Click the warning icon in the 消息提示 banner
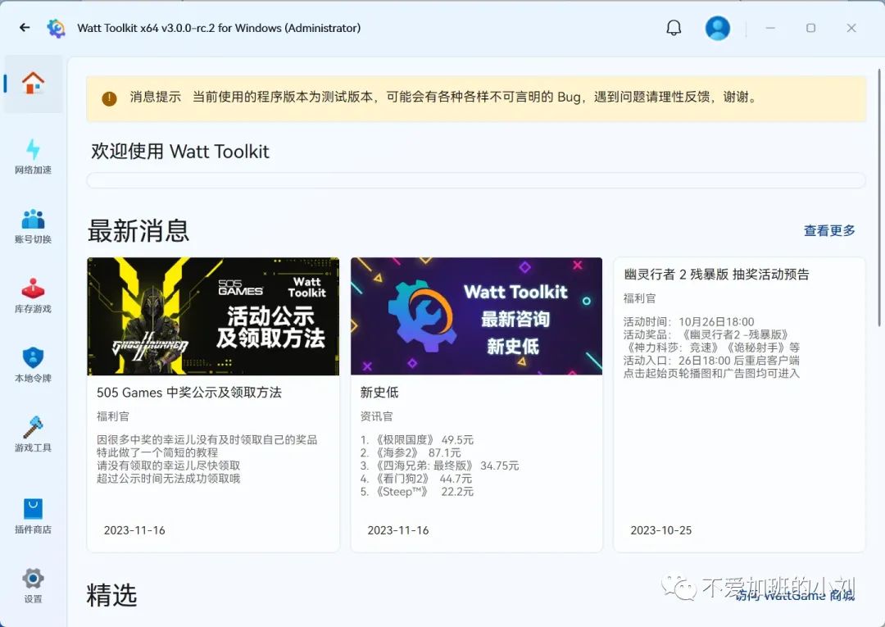 coord(109,98)
